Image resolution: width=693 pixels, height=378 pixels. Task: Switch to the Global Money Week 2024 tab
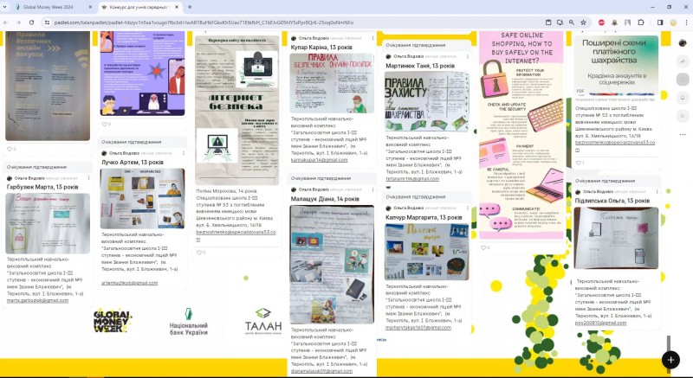tap(43, 6)
